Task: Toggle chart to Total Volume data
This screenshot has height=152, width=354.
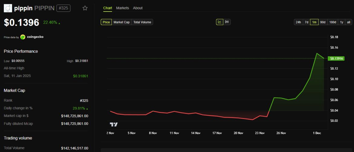Action: [x=142, y=22]
